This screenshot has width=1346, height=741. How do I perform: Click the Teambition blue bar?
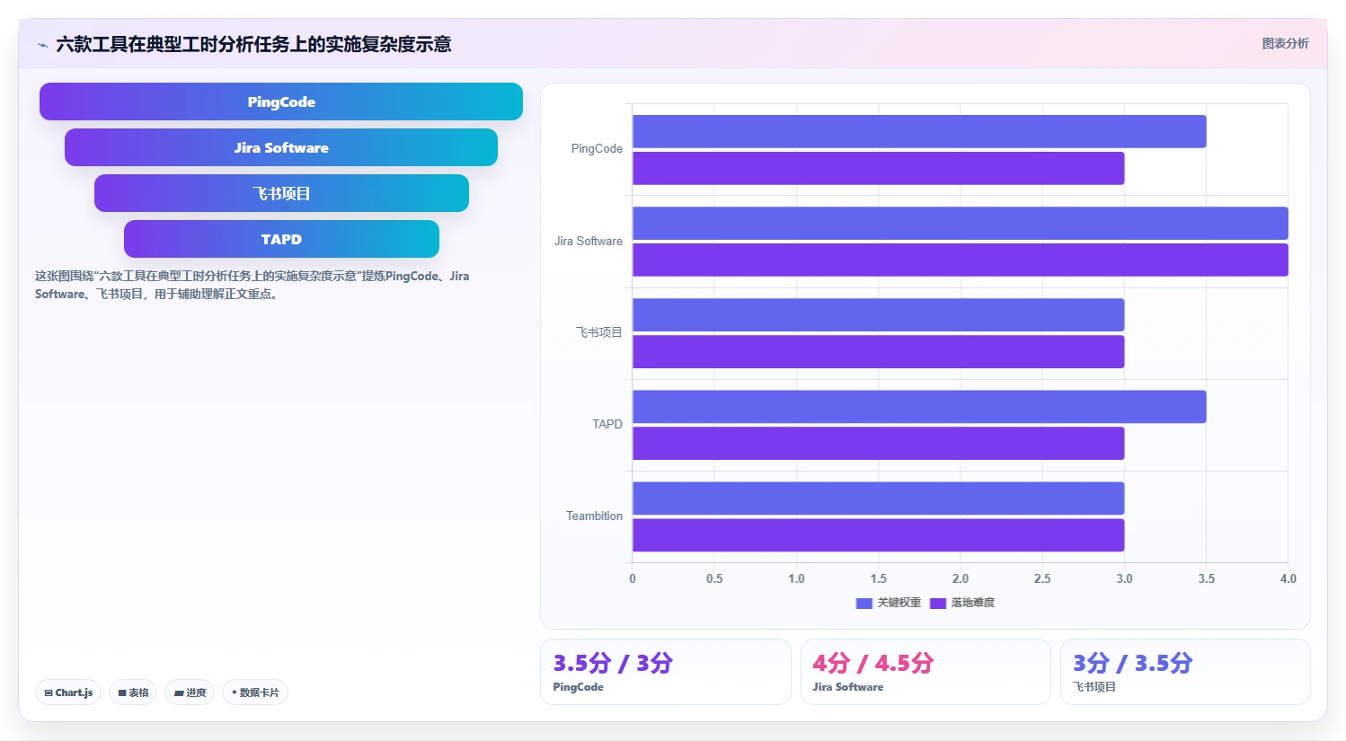(x=879, y=498)
